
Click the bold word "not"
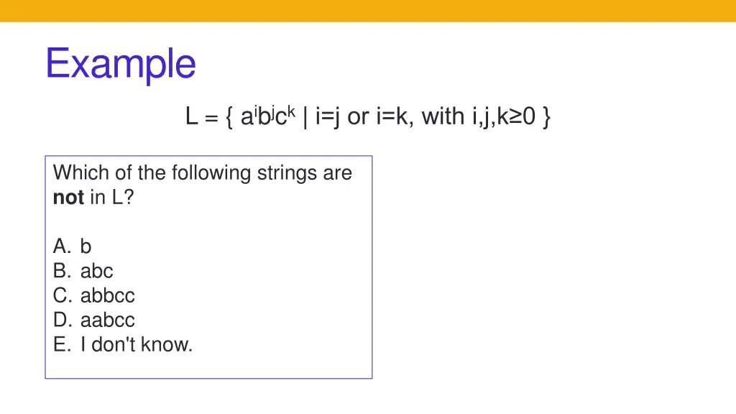[68, 198]
